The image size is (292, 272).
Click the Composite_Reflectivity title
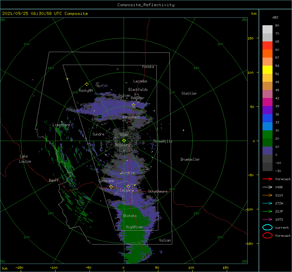point(146,5)
